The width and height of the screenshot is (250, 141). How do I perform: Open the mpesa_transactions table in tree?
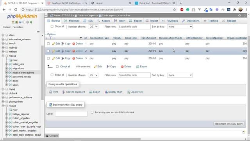(23, 72)
